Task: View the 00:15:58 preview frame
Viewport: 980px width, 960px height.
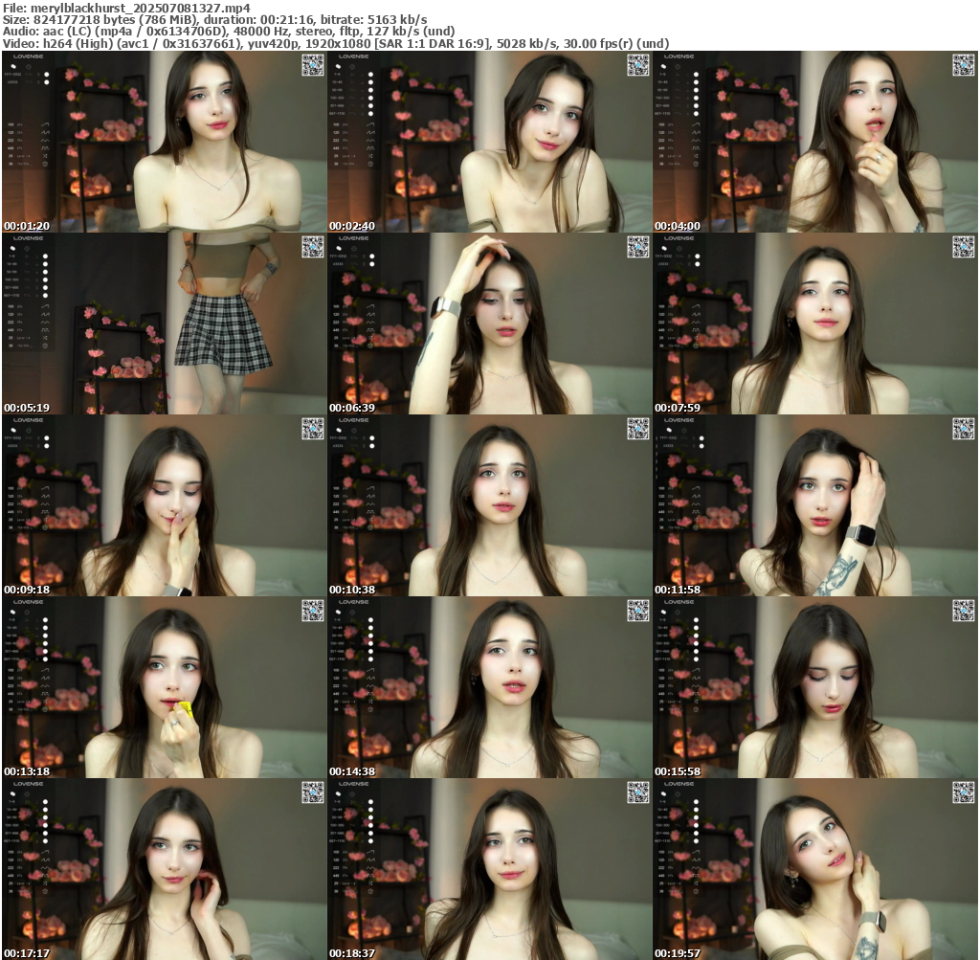Action: (x=815, y=687)
